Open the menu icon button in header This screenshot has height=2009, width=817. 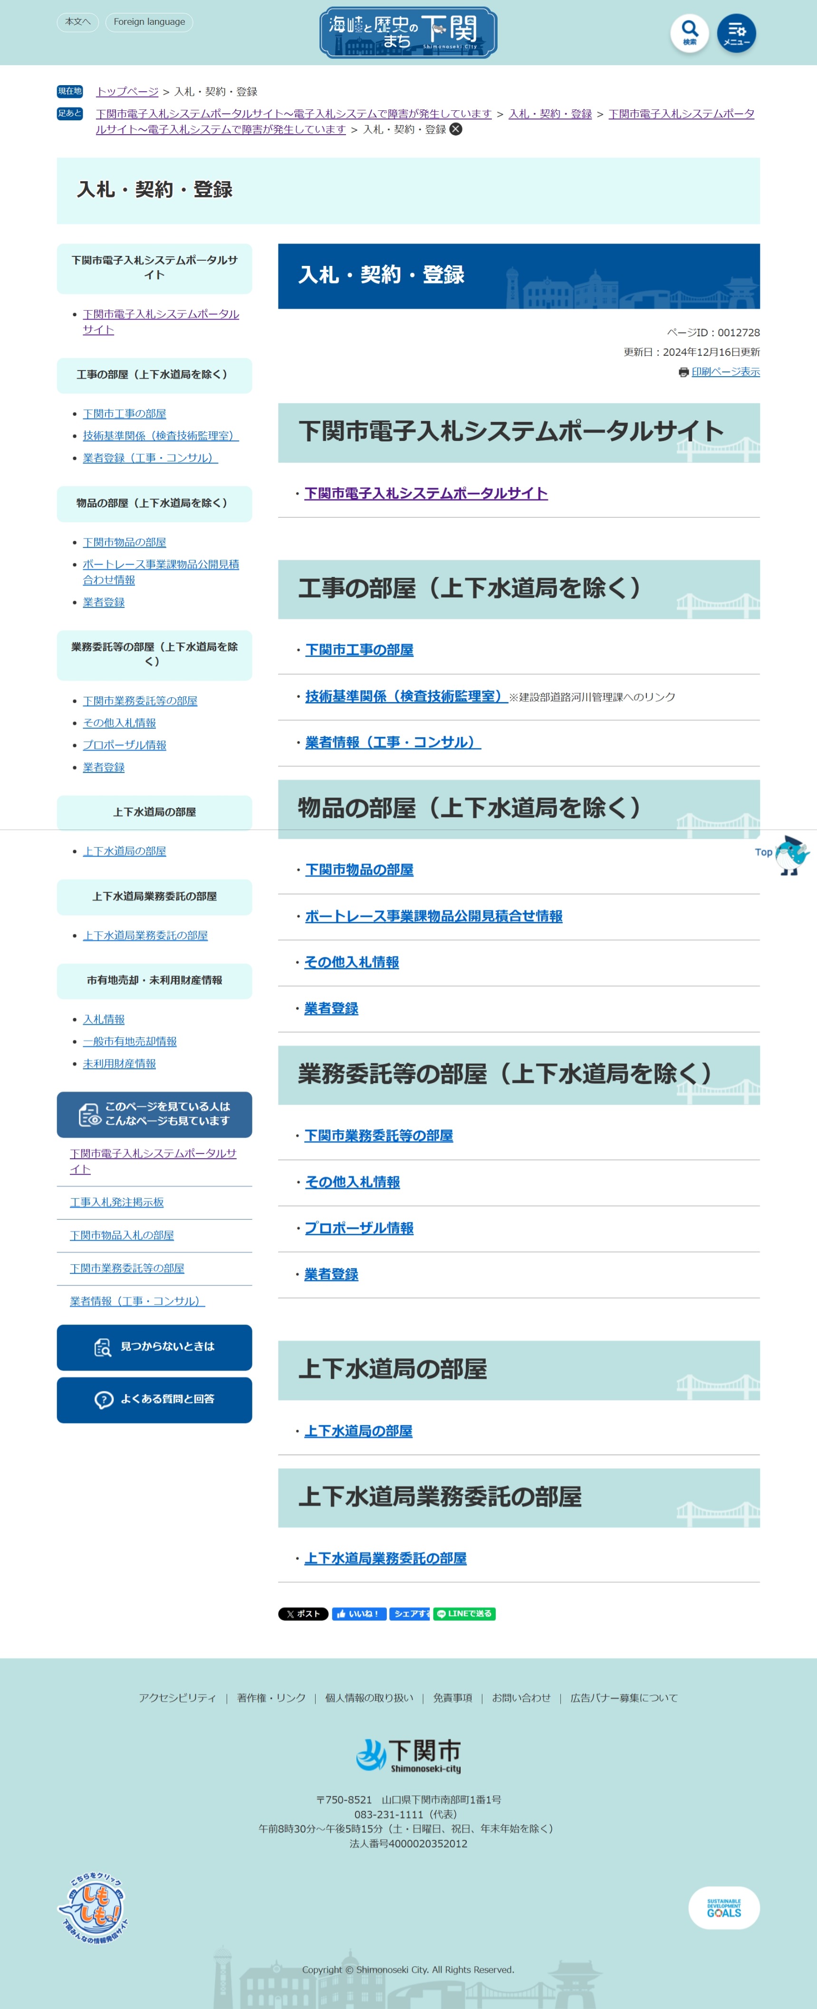click(736, 33)
